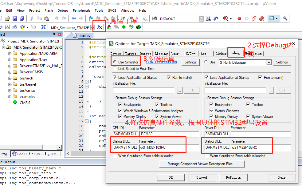Toggle simulator-side Toolbox checkbox
Screen dimensions: 302x186
157,104
